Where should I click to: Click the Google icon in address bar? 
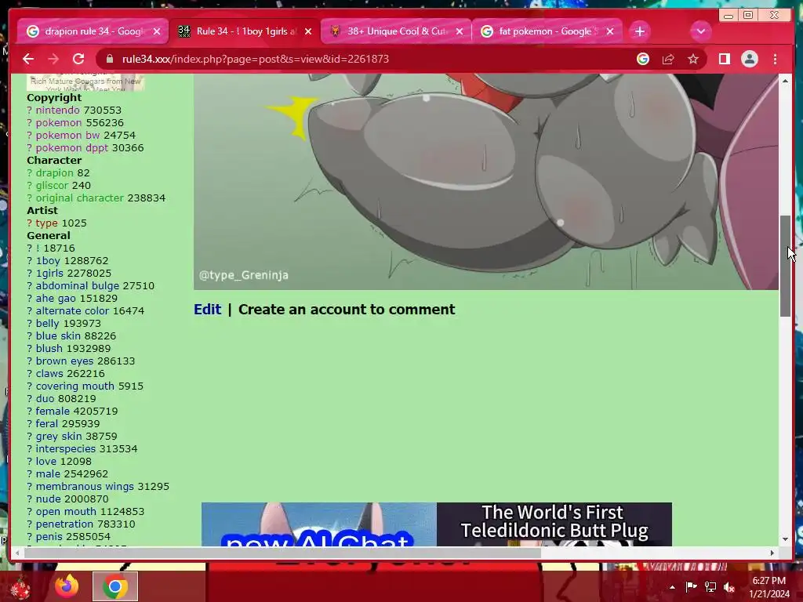pyautogui.click(x=643, y=59)
